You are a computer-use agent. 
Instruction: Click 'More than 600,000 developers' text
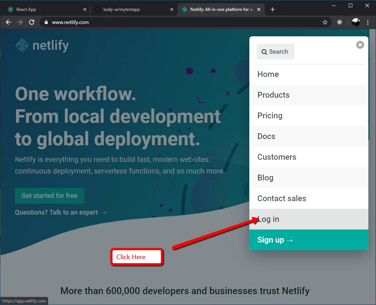pos(185,291)
